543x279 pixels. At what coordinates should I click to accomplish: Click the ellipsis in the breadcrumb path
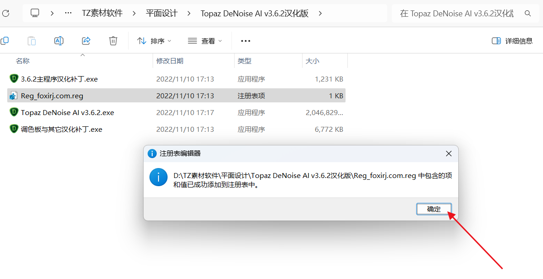click(x=68, y=13)
